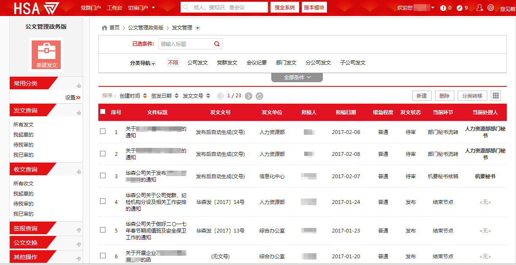Switch to grid view icon
The width and height of the screenshot is (516, 265).
[496, 96]
